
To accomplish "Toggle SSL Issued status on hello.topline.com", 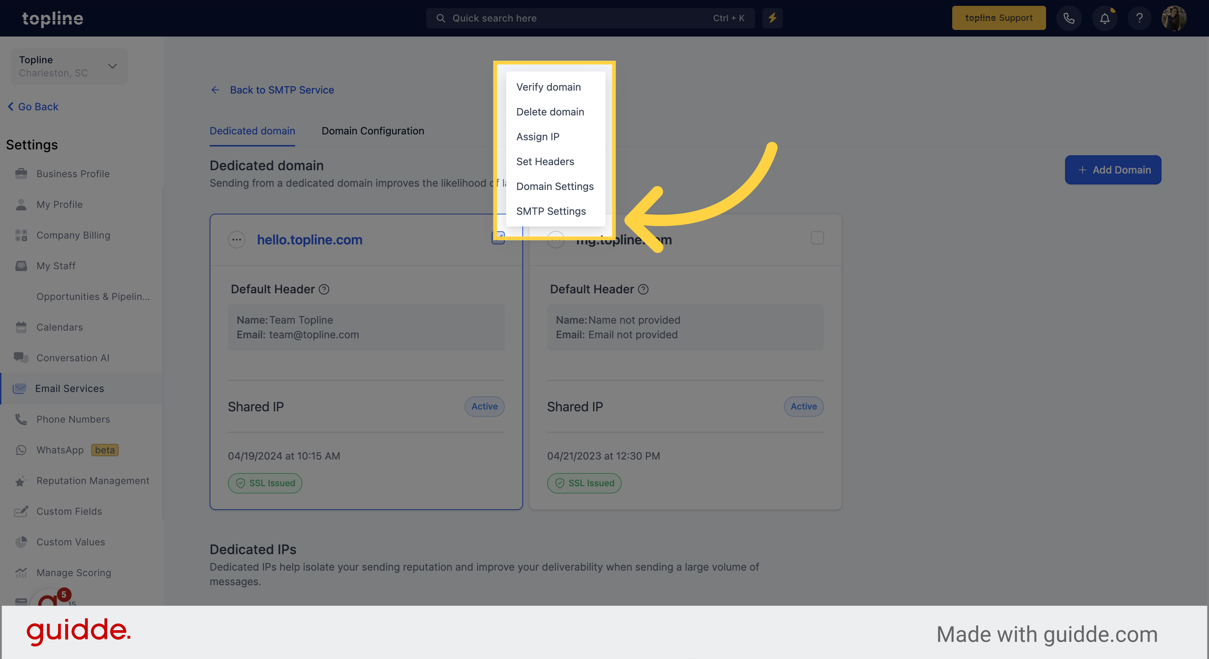I will [264, 483].
